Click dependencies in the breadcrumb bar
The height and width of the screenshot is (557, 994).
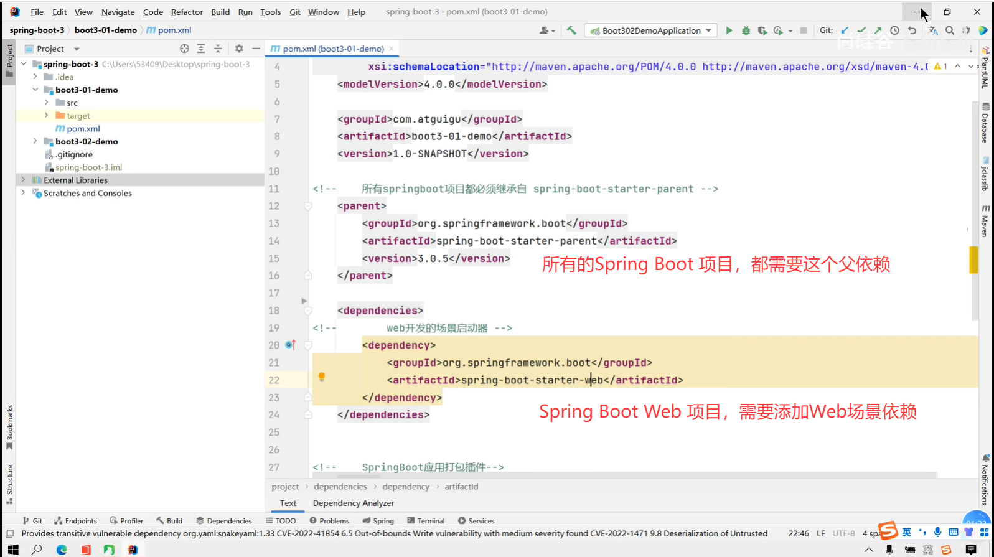[340, 487]
